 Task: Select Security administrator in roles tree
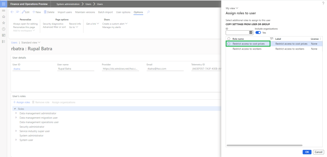click(x=32, y=127)
